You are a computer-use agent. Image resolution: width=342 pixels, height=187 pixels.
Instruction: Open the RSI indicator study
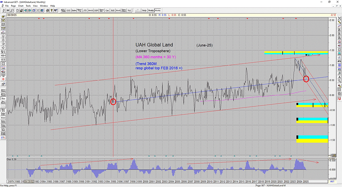[113, 10]
